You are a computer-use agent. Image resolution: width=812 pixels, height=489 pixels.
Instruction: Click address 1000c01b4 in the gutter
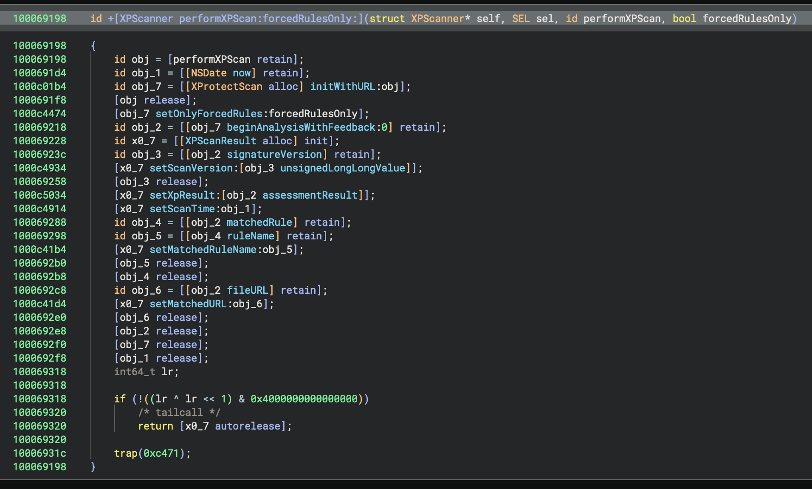click(39, 87)
